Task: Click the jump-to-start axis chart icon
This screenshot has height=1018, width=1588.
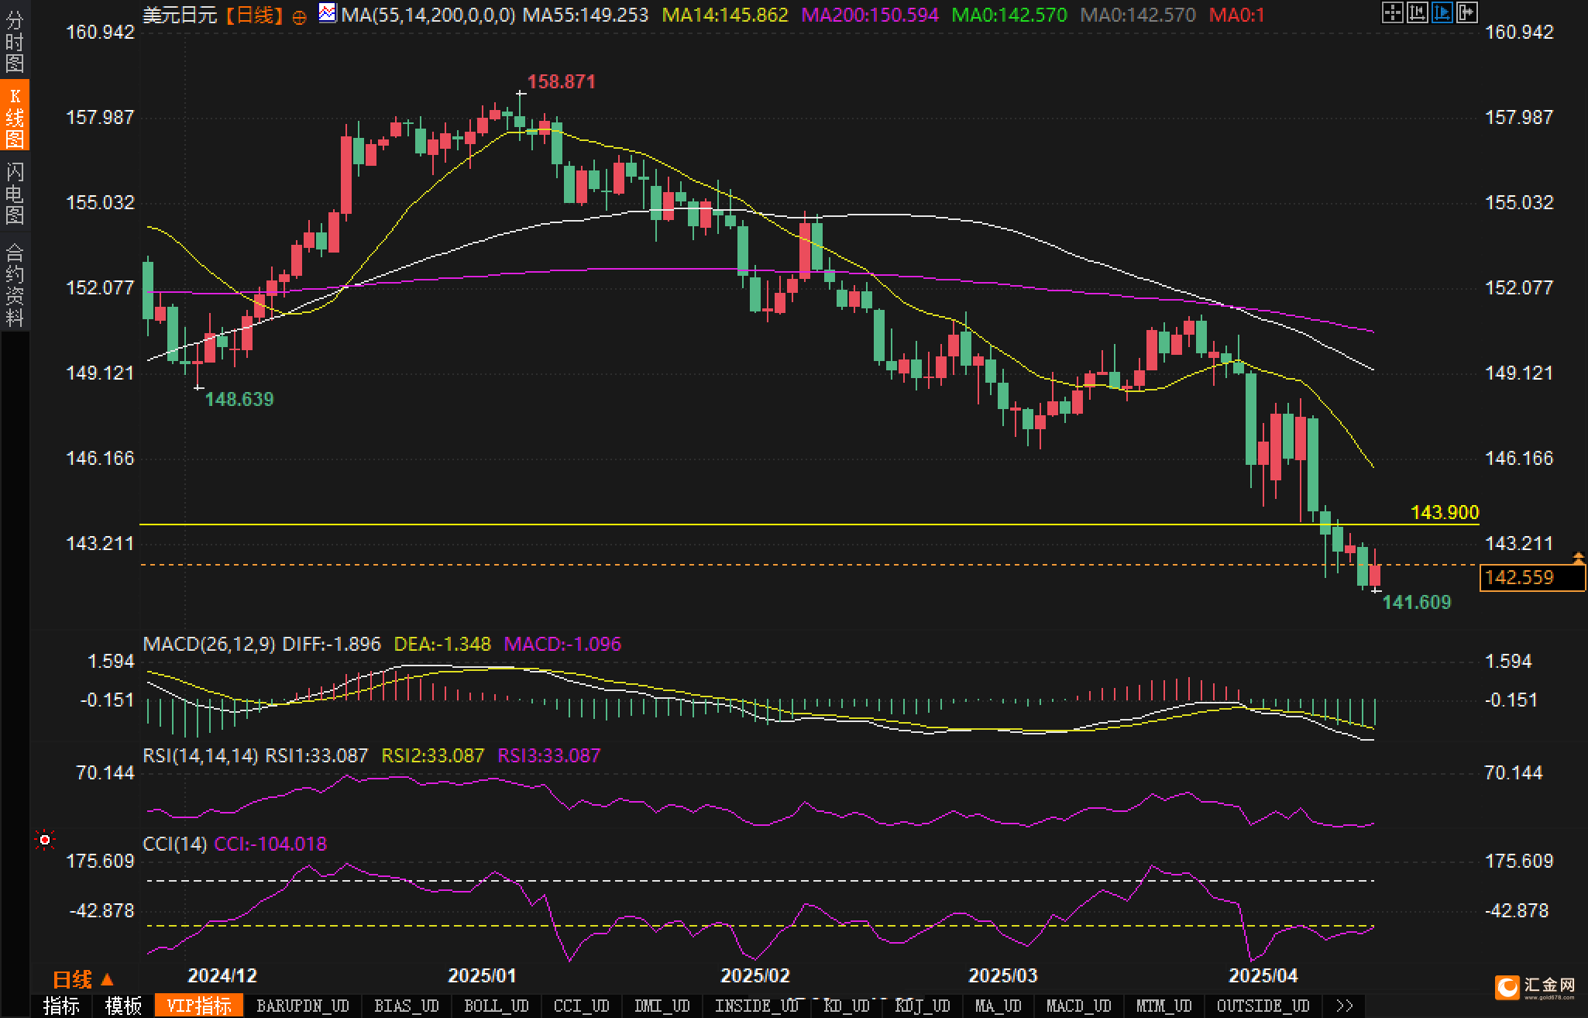Action: pyautogui.click(x=1417, y=12)
